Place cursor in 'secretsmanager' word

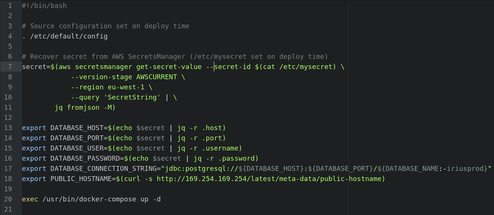tap(103, 67)
